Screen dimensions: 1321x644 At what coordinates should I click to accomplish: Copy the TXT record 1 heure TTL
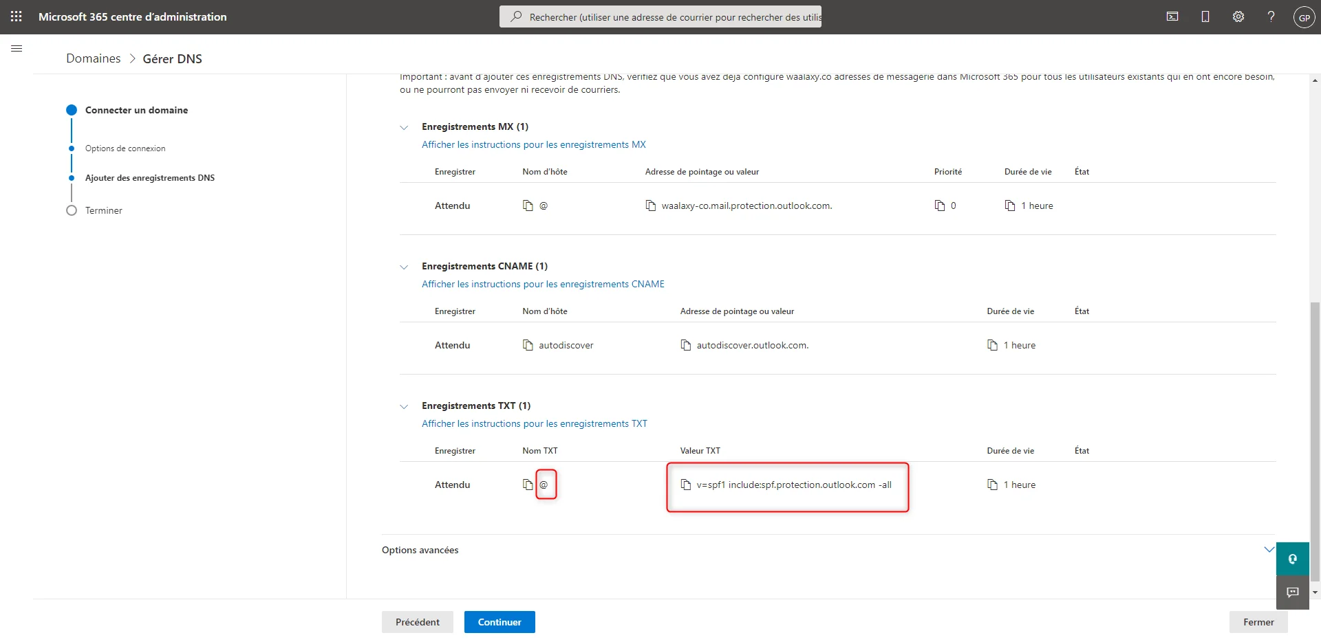[x=992, y=485]
